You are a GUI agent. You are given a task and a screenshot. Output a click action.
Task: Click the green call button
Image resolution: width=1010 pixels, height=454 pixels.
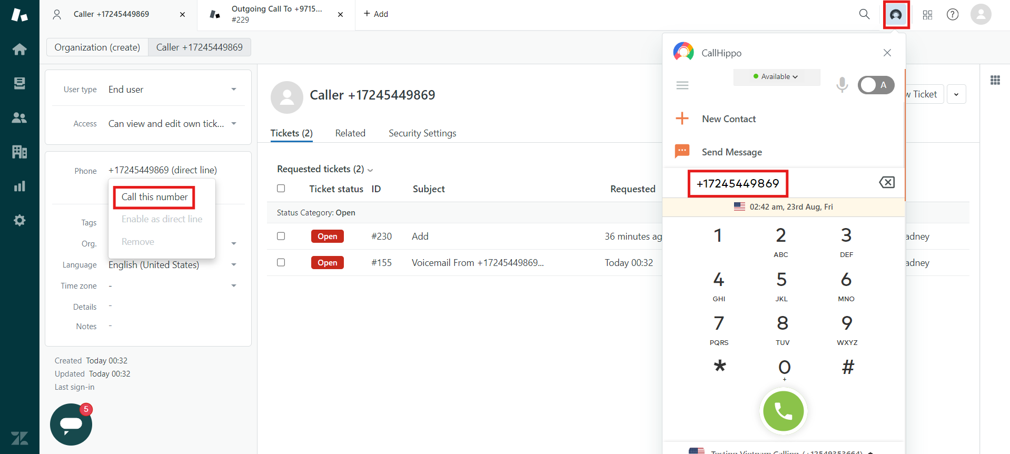(783, 411)
